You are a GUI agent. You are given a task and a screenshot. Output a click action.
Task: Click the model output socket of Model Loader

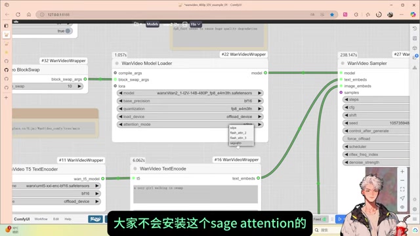coord(265,73)
